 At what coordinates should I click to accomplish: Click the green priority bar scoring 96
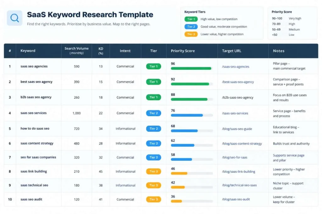[x=191, y=68]
